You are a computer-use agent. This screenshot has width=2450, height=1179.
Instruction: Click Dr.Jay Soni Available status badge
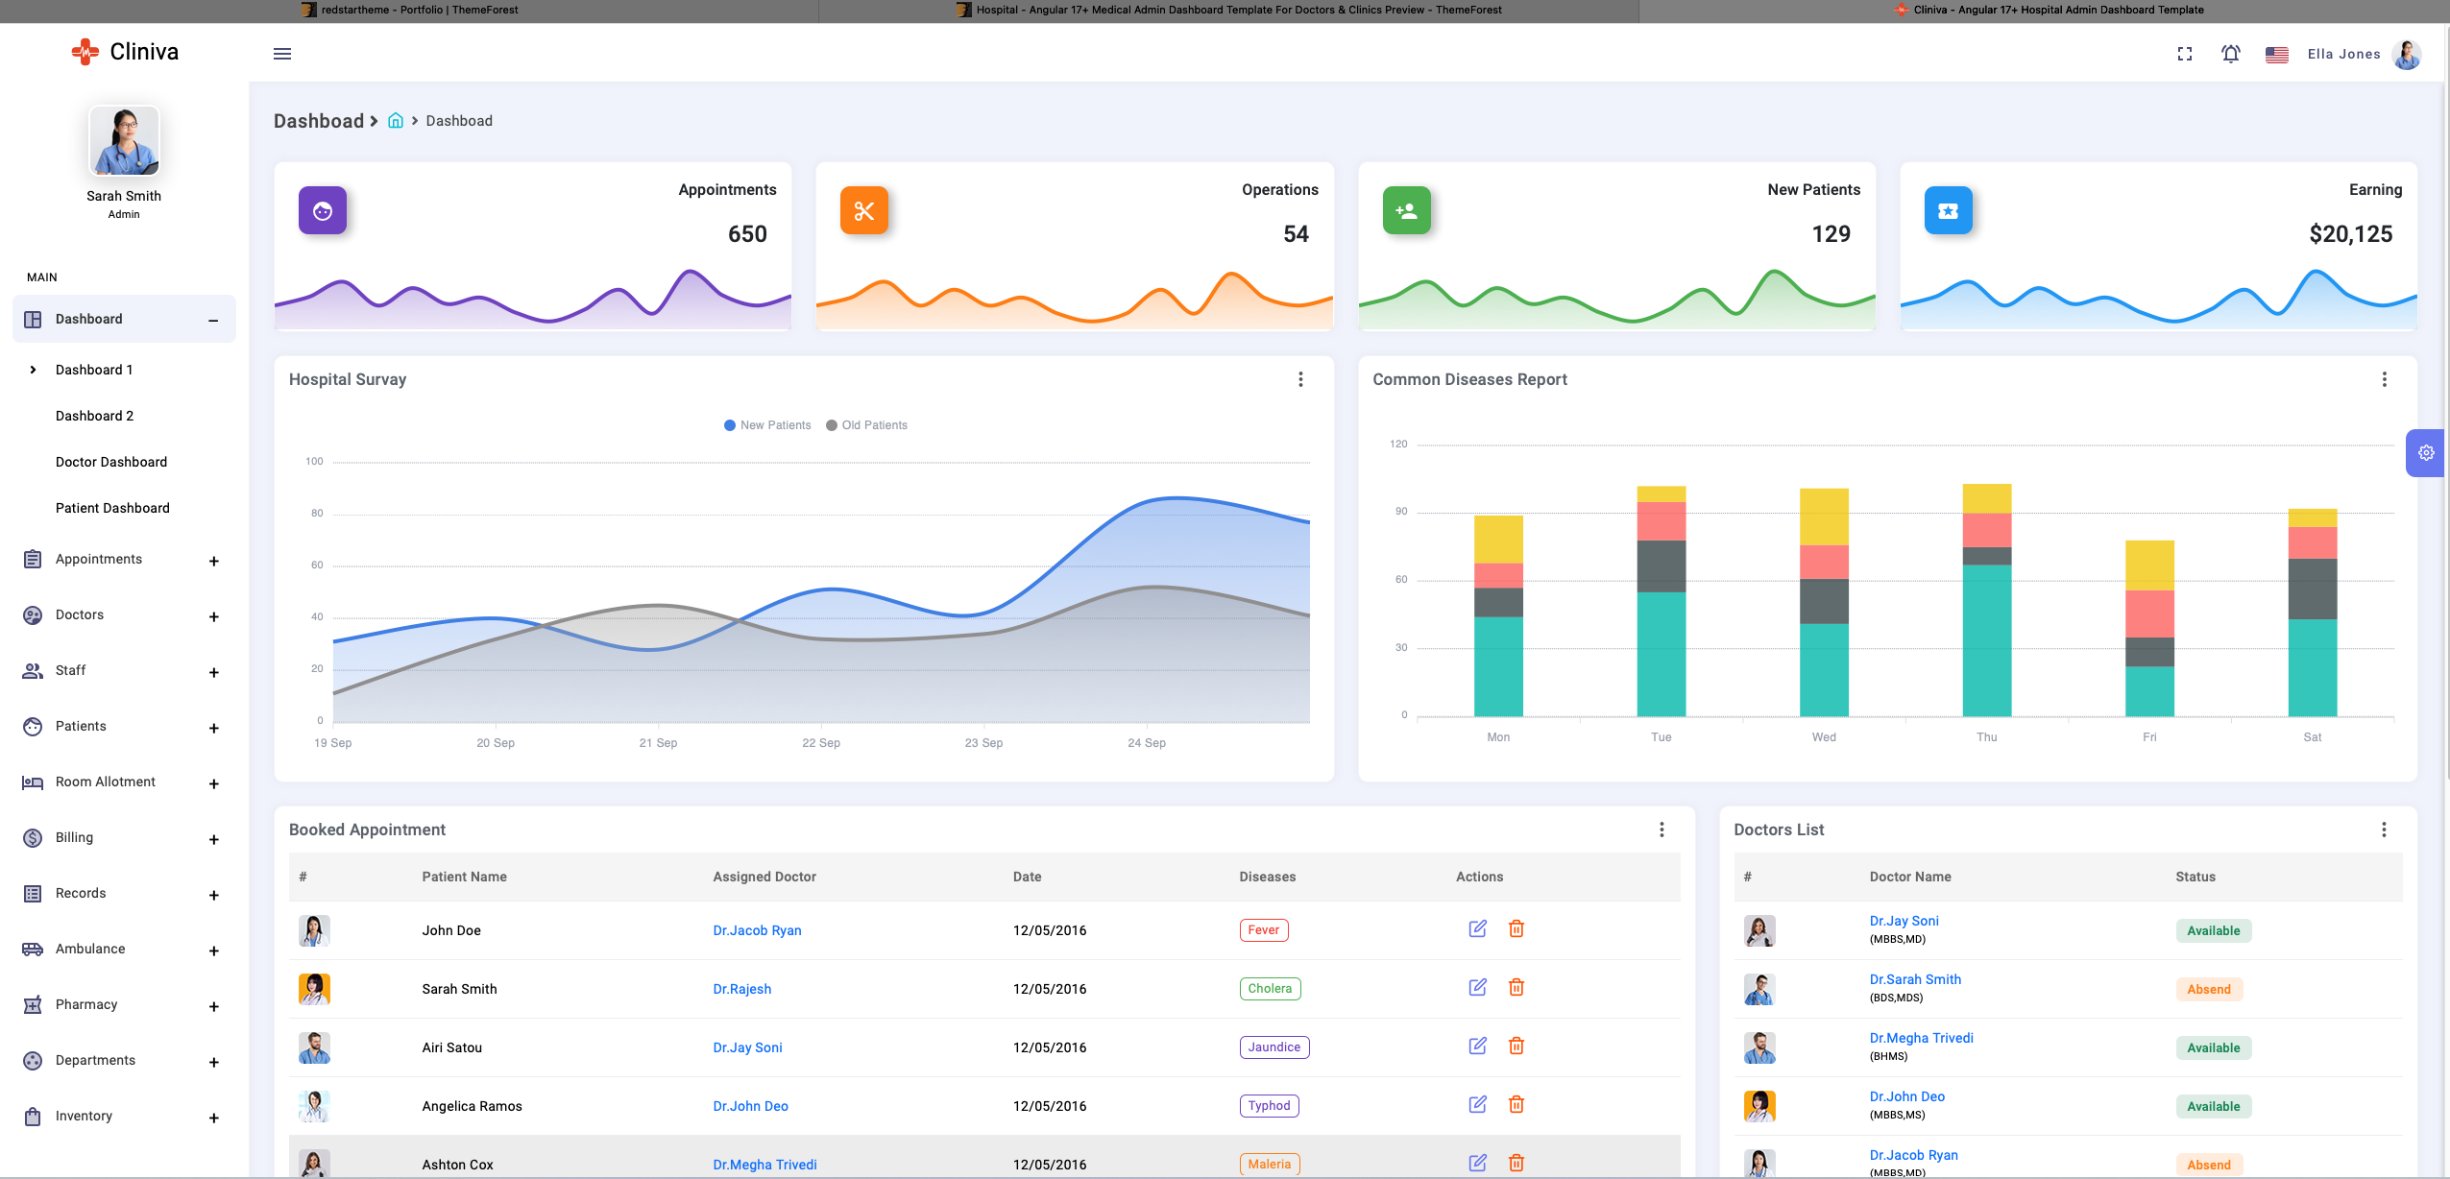coord(2213,930)
